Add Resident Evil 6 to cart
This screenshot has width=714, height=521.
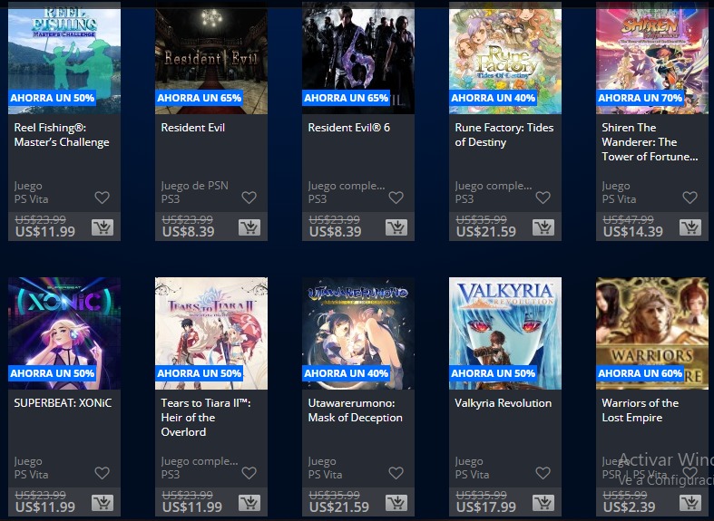(x=396, y=227)
